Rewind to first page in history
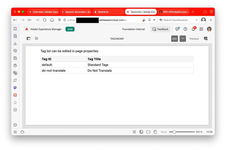 click(x=30, y=20)
